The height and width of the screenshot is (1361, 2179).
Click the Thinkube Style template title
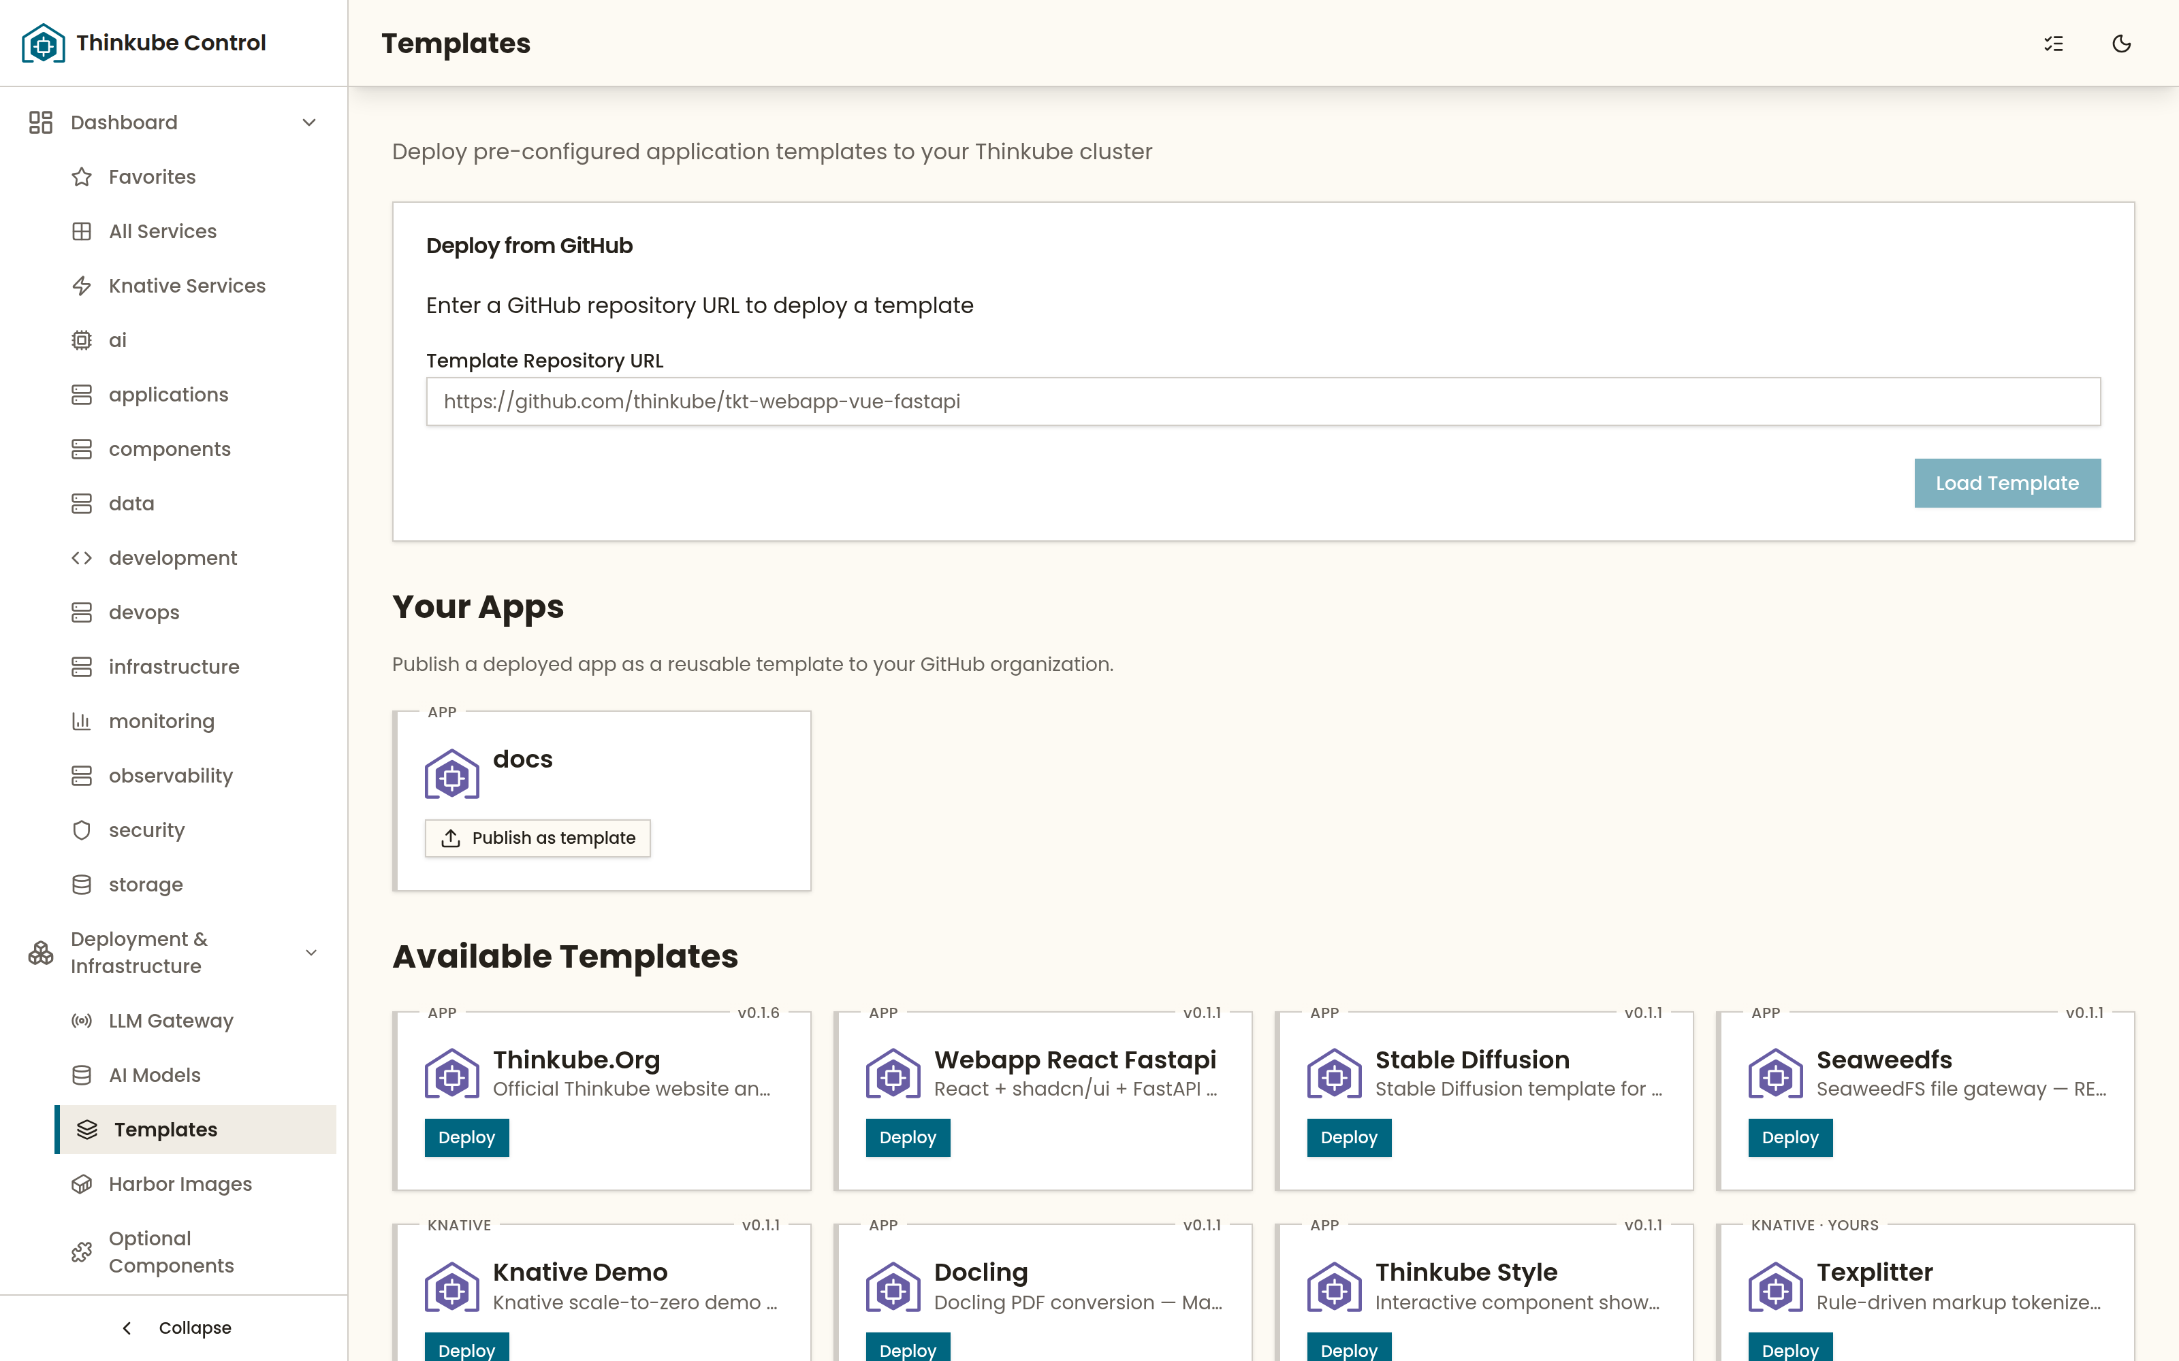point(1466,1272)
